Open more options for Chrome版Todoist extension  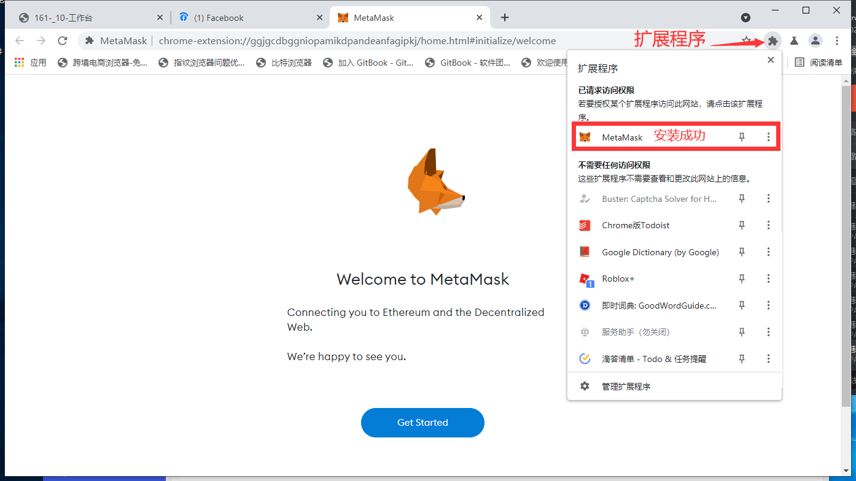coord(768,225)
